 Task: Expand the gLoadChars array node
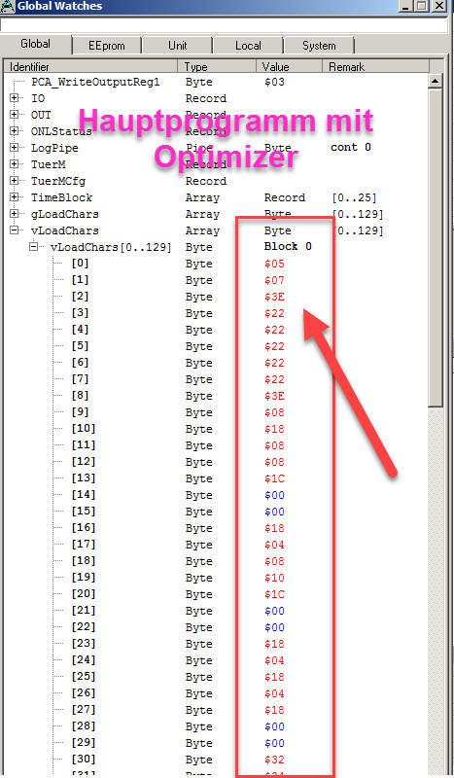pyautogui.click(x=15, y=214)
